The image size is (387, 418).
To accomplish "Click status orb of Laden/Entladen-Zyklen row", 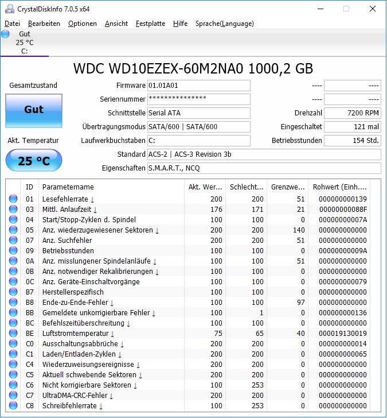I will [x=13, y=354].
